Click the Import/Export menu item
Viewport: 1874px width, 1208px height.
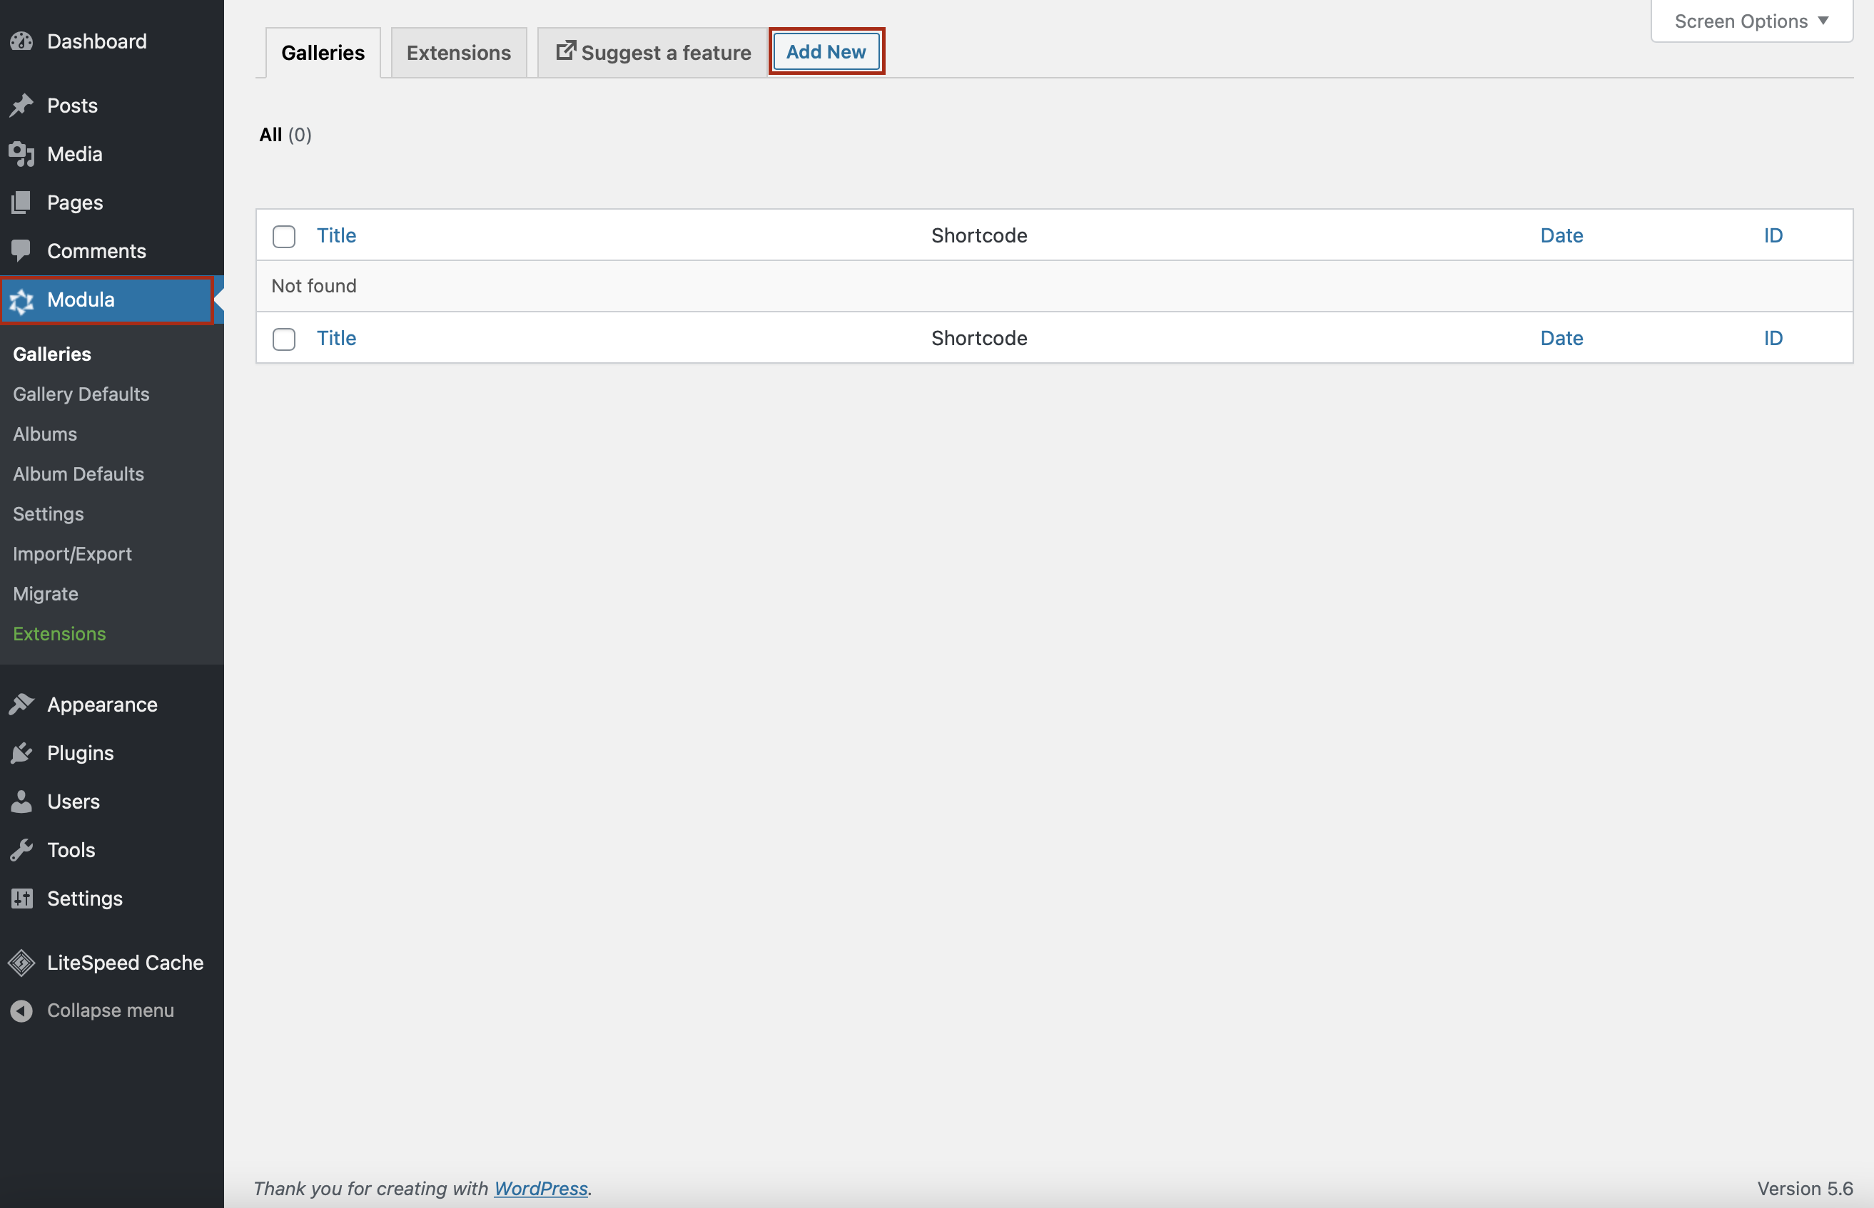coord(71,553)
